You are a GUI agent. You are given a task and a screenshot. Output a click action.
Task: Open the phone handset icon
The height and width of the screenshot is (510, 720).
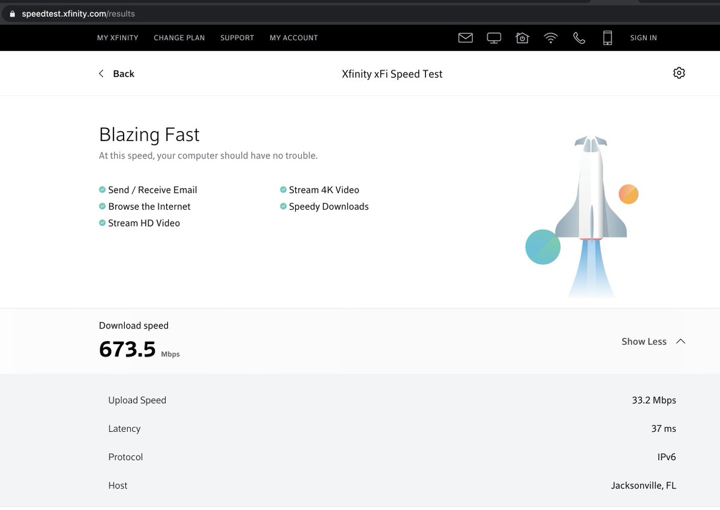pyautogui.click(x=579, y=38)
